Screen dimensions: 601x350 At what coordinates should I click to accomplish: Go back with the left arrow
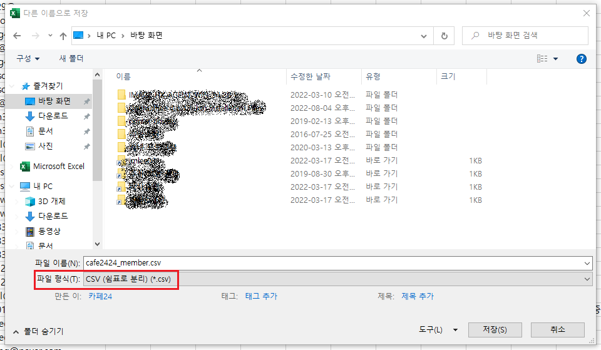pyautogui.click(x=17, y=36)
